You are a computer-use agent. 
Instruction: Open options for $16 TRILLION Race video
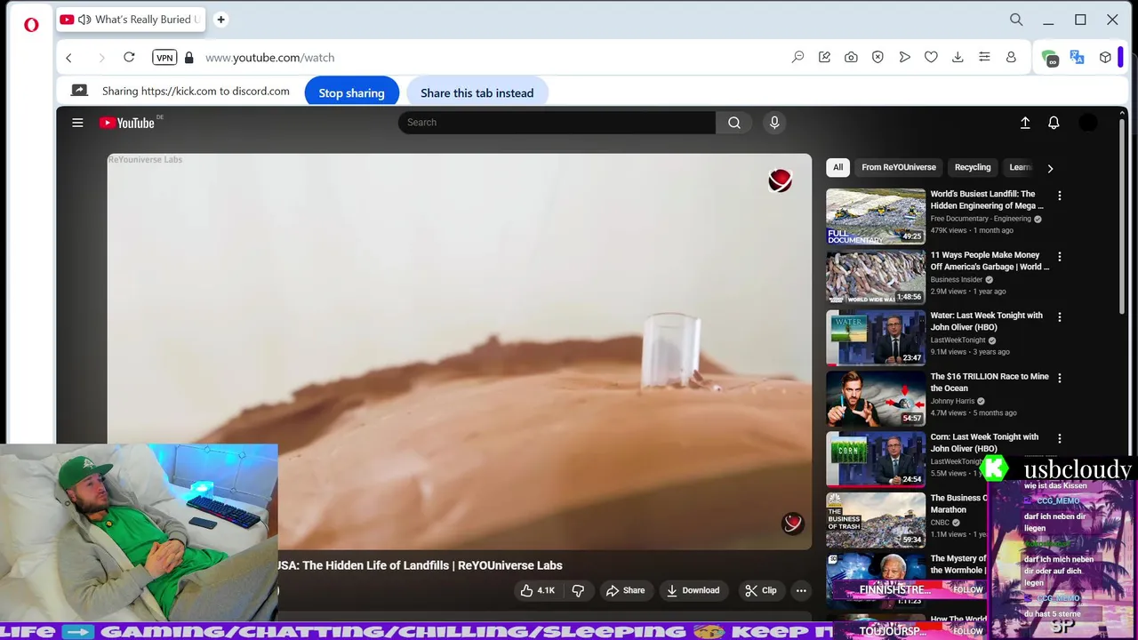tap(1059, 378)
